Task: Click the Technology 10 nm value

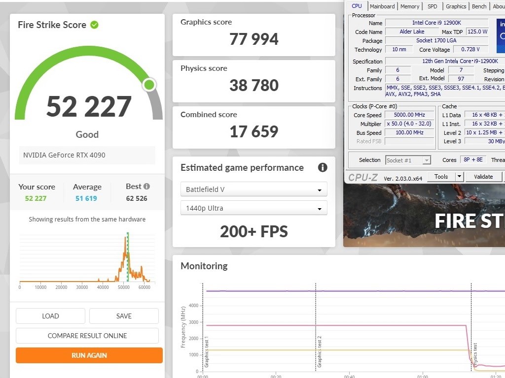Action: coord(399,49)
